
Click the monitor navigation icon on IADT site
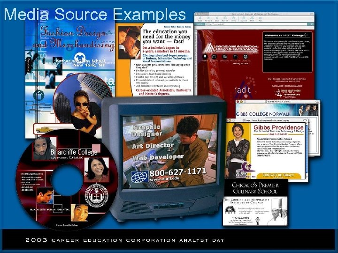214,57
